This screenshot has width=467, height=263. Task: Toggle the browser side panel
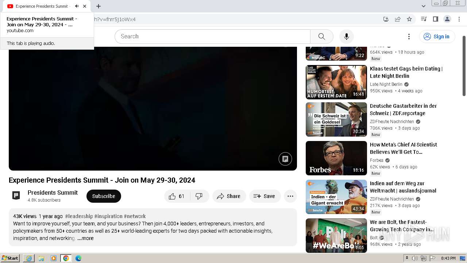[435, 19]
